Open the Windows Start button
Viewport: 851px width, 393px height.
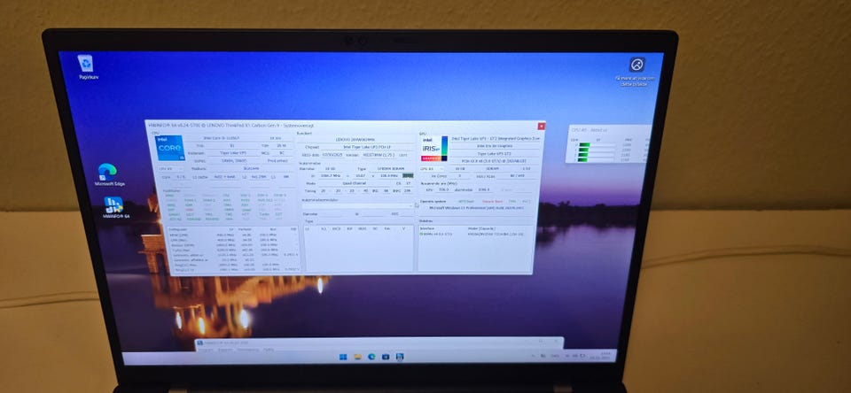click(x=343, y=357)
